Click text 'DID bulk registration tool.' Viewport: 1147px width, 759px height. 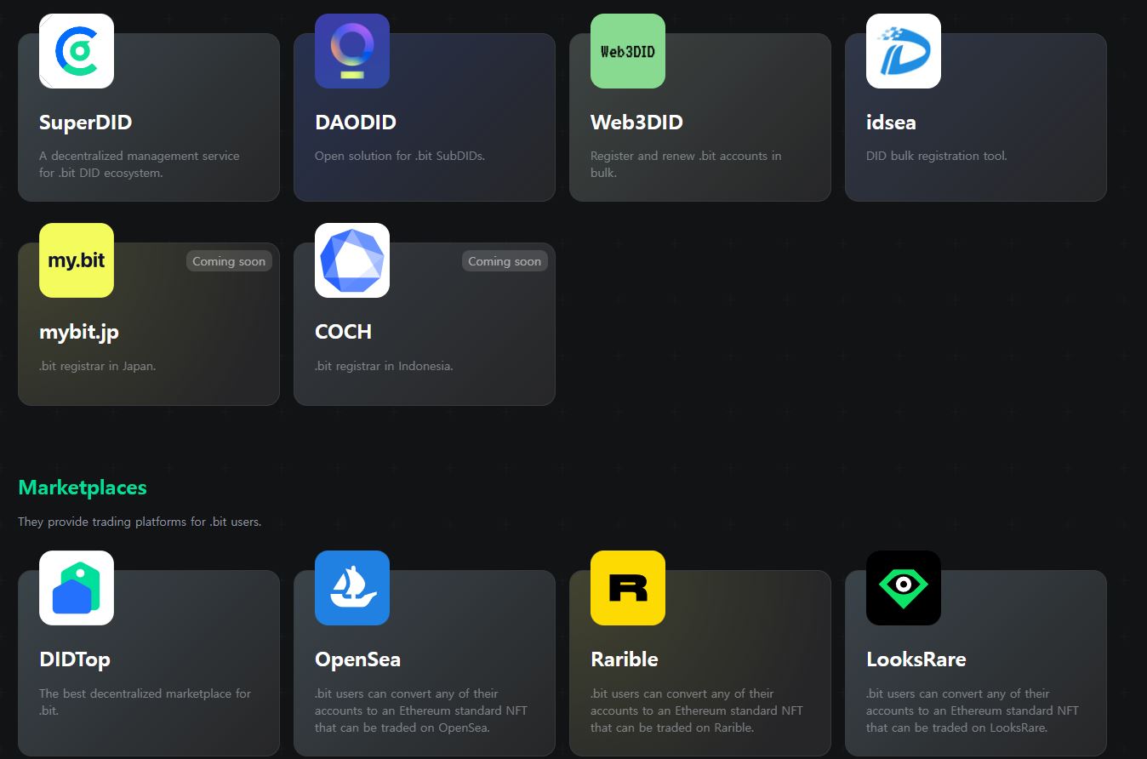click(937, 156)
